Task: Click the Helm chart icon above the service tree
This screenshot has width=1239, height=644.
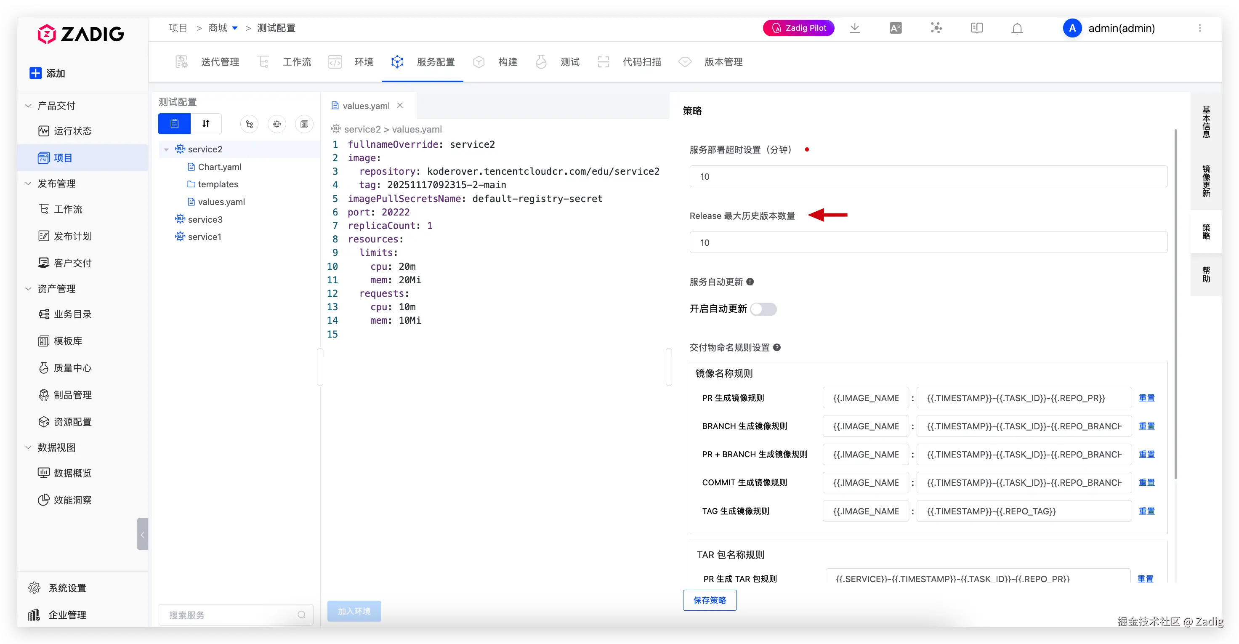Action: 277,124
